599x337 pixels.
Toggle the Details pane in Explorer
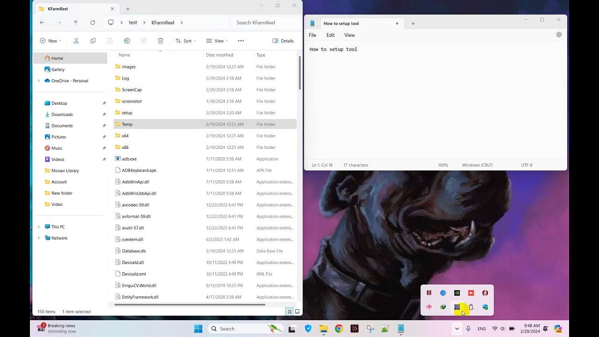click(x=283, y=41)
